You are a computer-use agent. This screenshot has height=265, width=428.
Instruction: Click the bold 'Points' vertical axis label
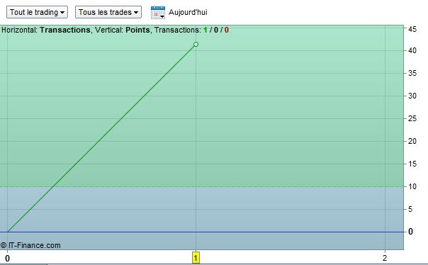[x=137, y=30]
